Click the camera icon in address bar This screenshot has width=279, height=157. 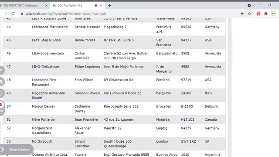[242, 14]
